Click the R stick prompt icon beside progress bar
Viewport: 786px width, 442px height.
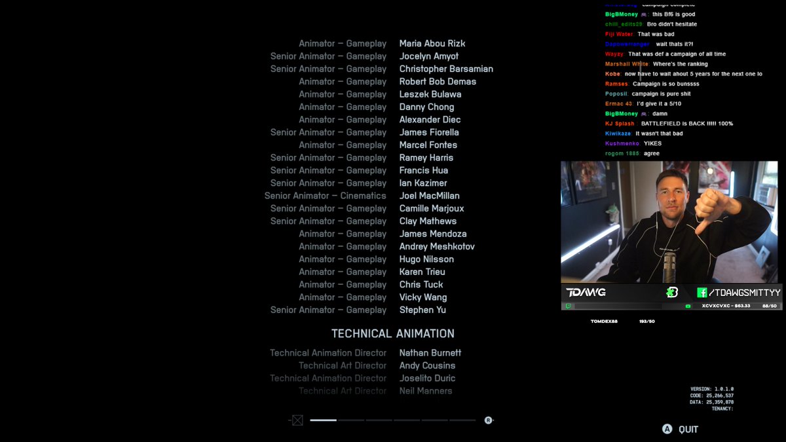(x=488, y=420)
